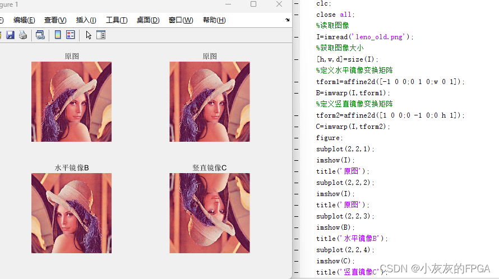Image resolution: width=499 pixels, height=279 pixels.
Task: Click the title above the top-right image
Action: point(210,57)
